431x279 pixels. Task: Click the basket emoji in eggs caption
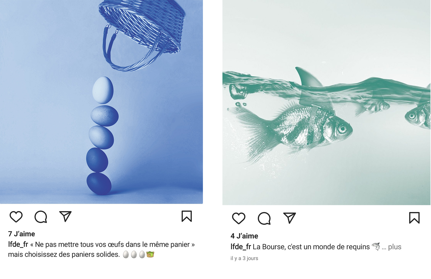[x=150, y=254]
